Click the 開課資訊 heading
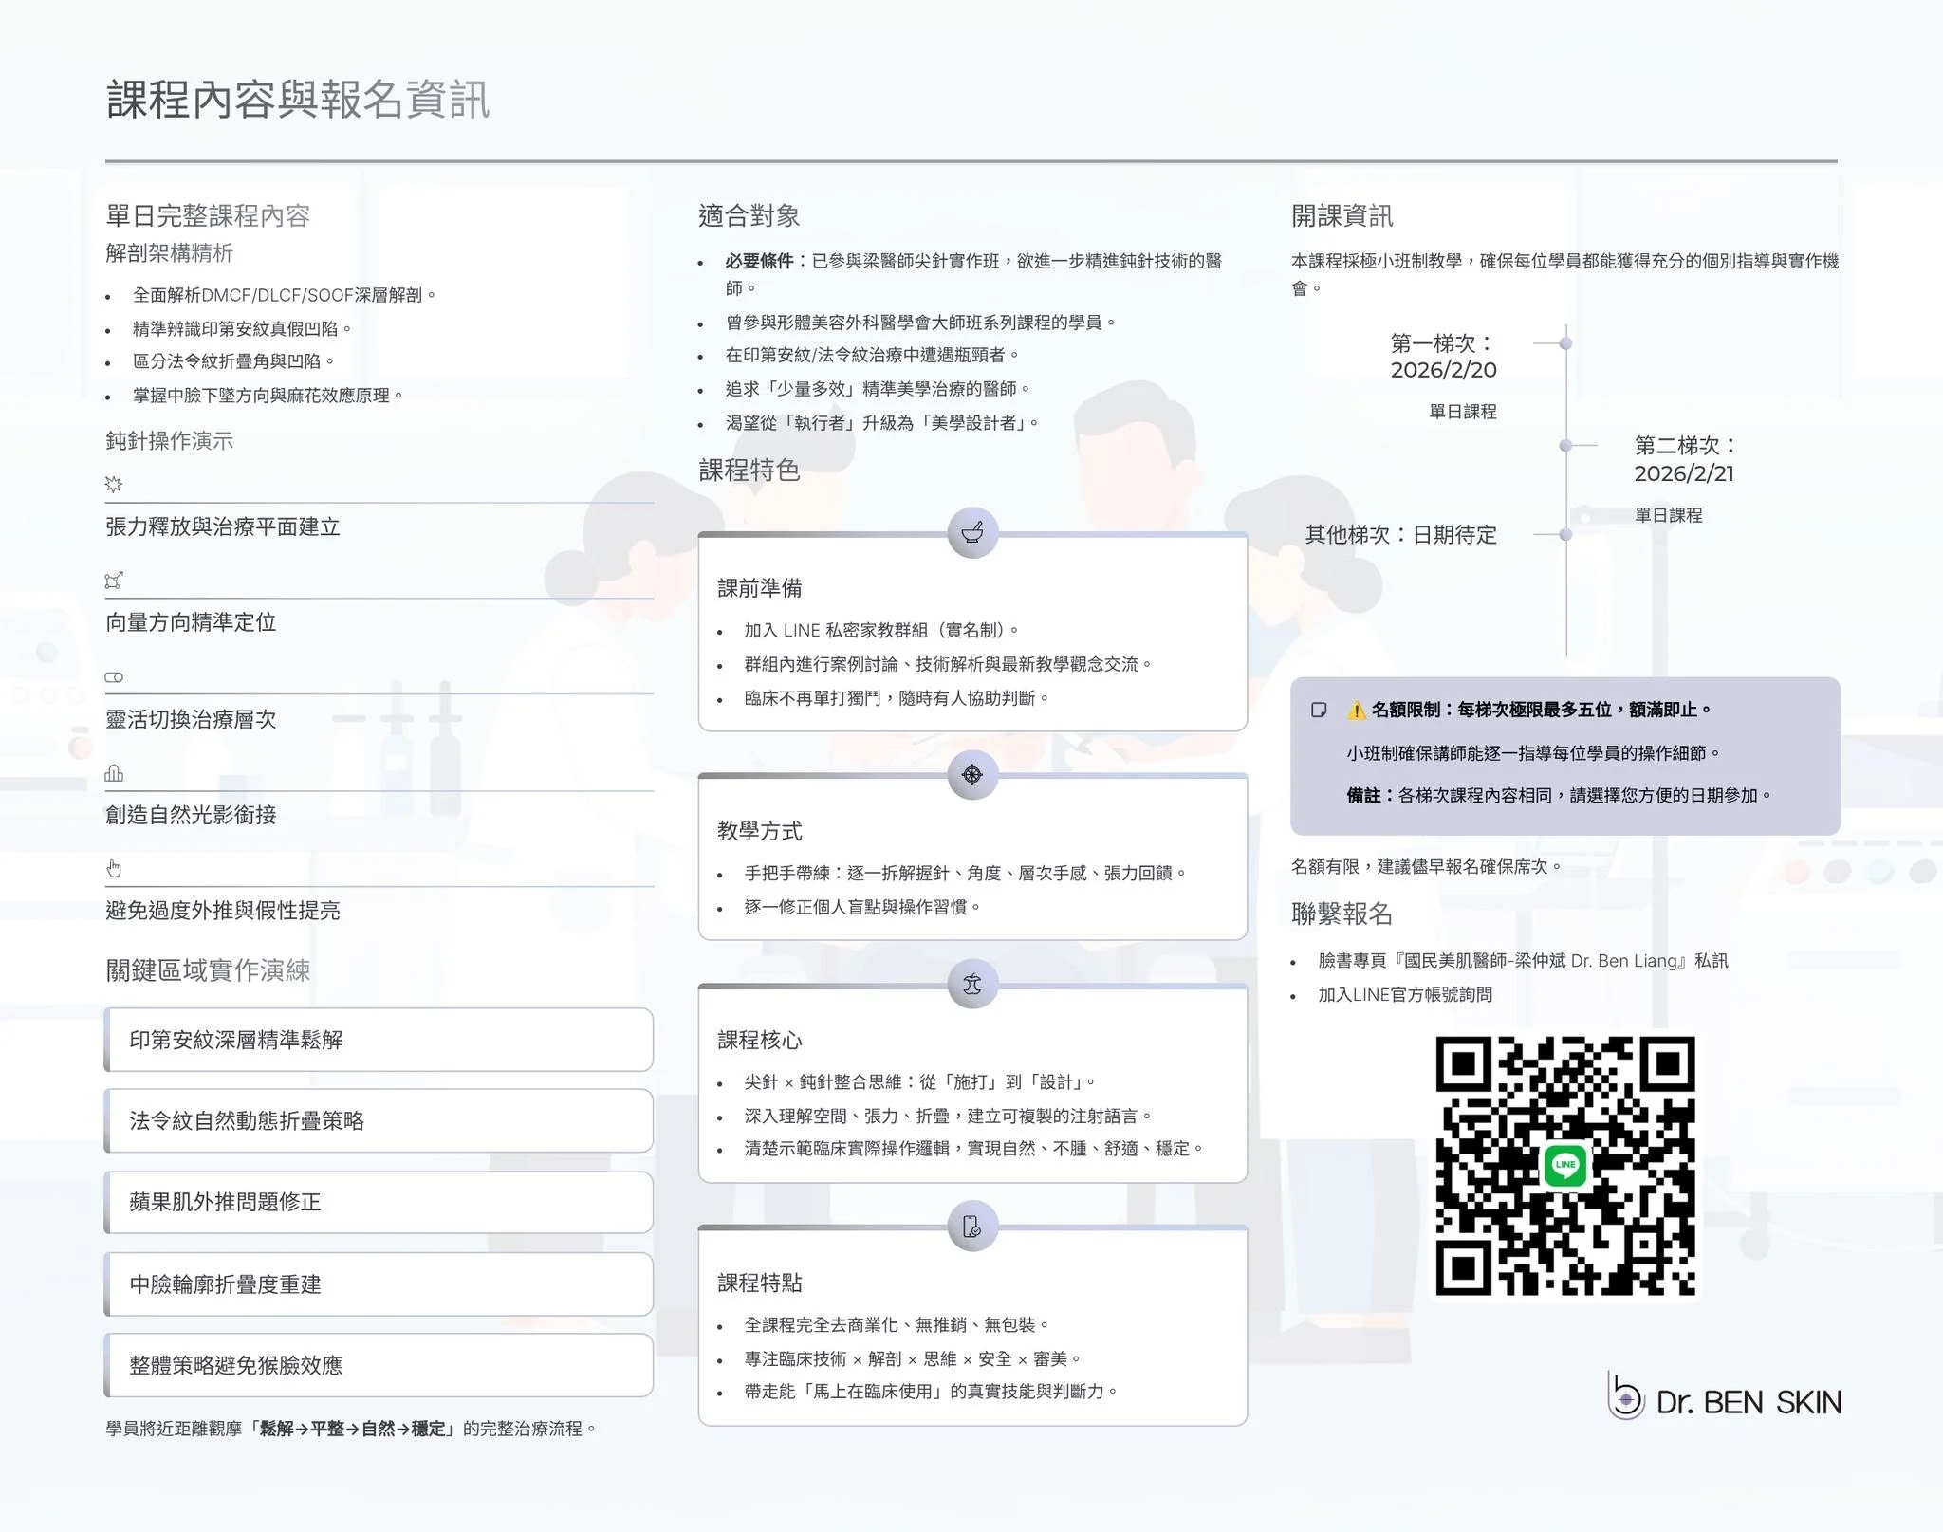The height and width of the screenshot is (1532, 1943). (1342, 215)
